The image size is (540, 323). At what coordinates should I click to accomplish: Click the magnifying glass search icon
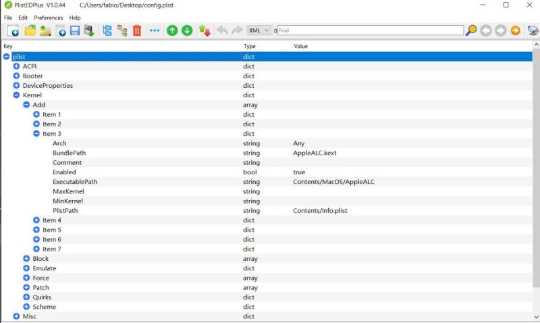(x=471, y=30)
